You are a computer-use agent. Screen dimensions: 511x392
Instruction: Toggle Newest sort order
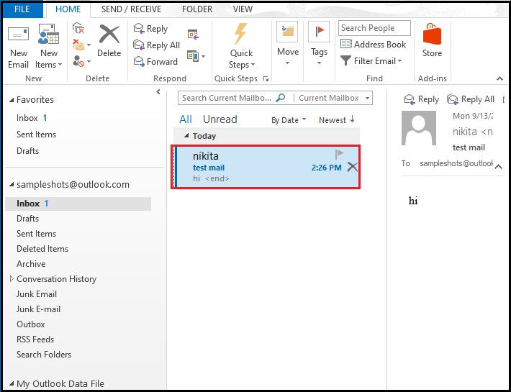[337, 120]
